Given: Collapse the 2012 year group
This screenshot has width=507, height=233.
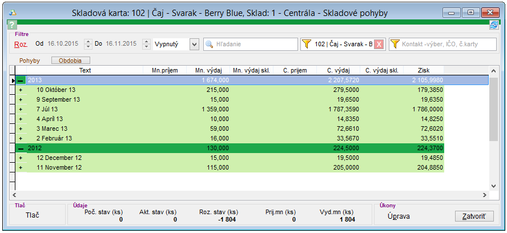Looking at the screenshot, I should tap(21, 148).
